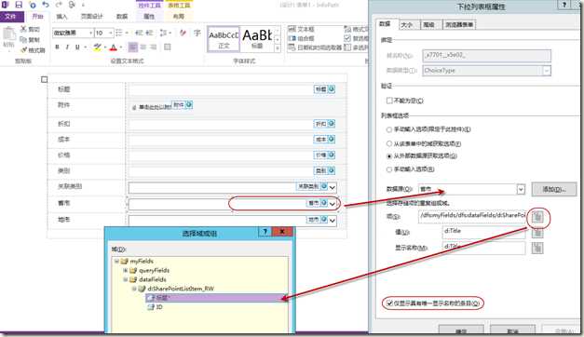The image size is (584, 337).
Task: Click field picker icon beside 值 d:Title box
Action: pos(537,233)
